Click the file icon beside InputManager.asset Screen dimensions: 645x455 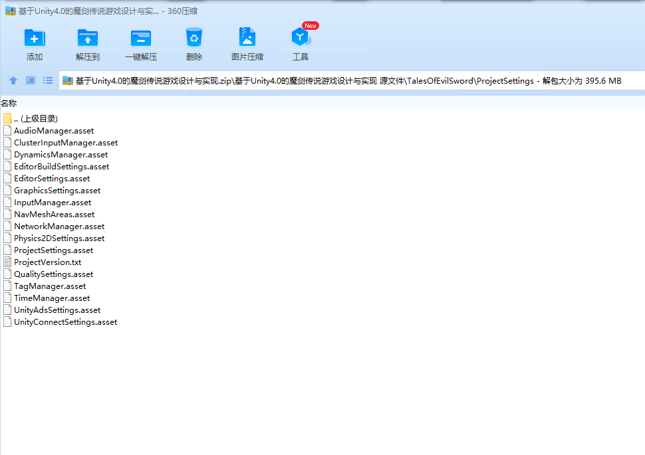click(7, 202)
